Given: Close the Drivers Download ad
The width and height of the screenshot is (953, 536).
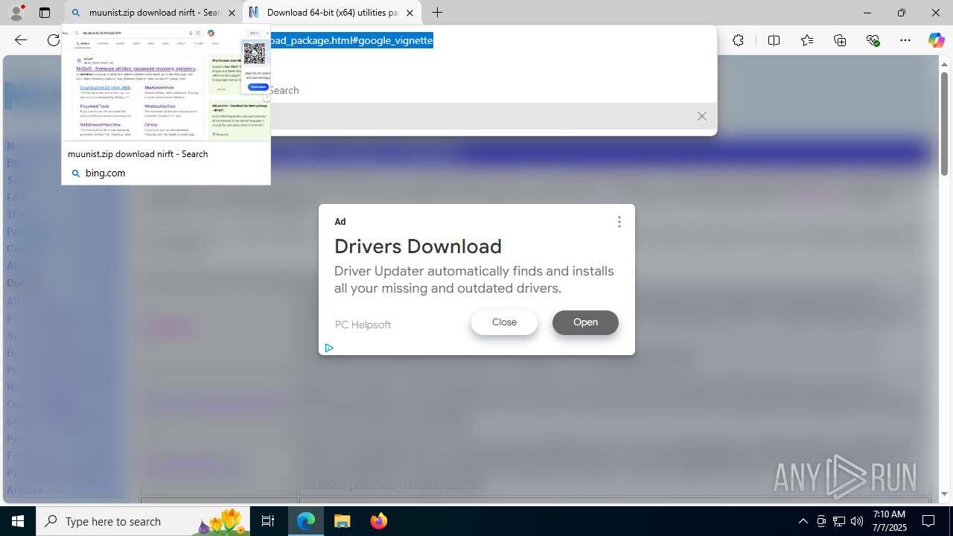Looking at the screenshot, I should (504, 322).
